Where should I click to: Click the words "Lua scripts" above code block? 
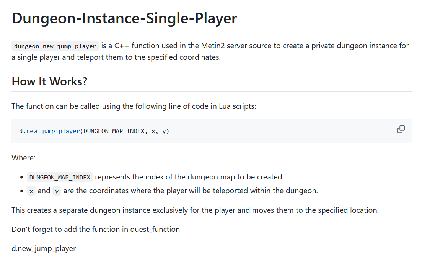pyautogui.click(x=237, y=106)
